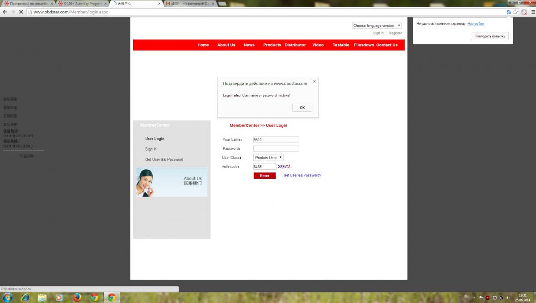Open the Distributor menu item
536x303 pixels.
[x=295, y=45]
